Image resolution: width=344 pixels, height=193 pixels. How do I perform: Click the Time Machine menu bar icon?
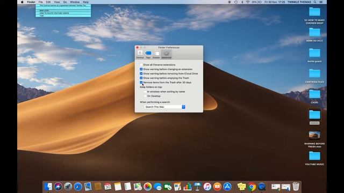(236, 2)
